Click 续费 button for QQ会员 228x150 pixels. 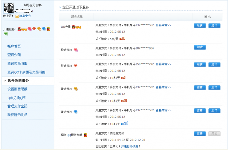(x=200, y=26)
